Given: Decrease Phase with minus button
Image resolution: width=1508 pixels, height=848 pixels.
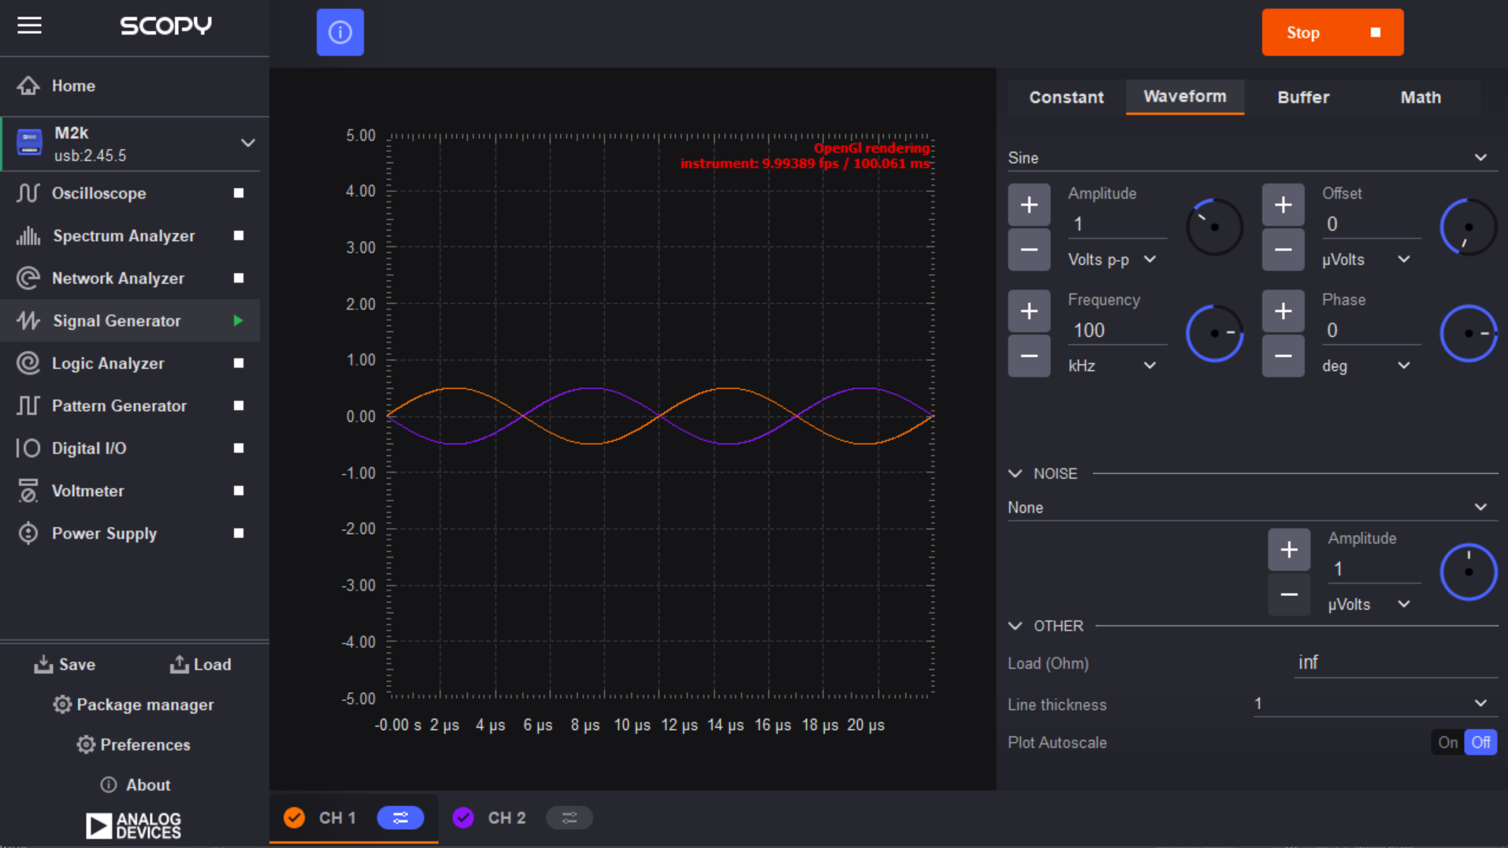Looking at the screenshot, I should [1283, 356].
